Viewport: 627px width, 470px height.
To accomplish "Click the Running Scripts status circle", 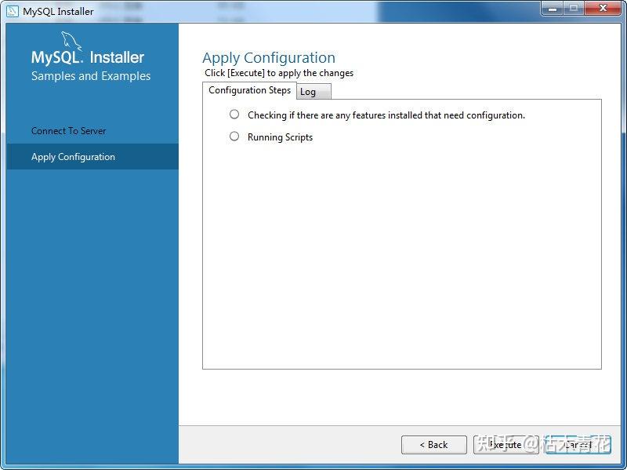I will click(x=234, y=137).
